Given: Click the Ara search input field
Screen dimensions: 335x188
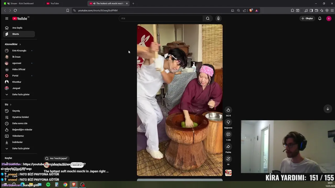Looking at the screenshot, I should (x=161, y=18).
